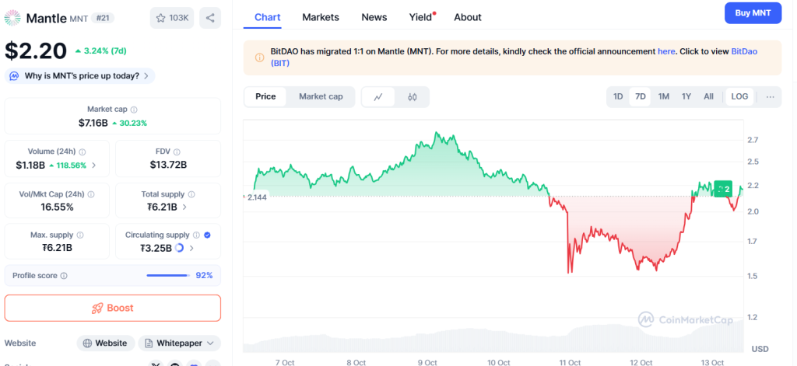Select the line chart view icon
Screen dimensions: 797x366
[378, 97]
